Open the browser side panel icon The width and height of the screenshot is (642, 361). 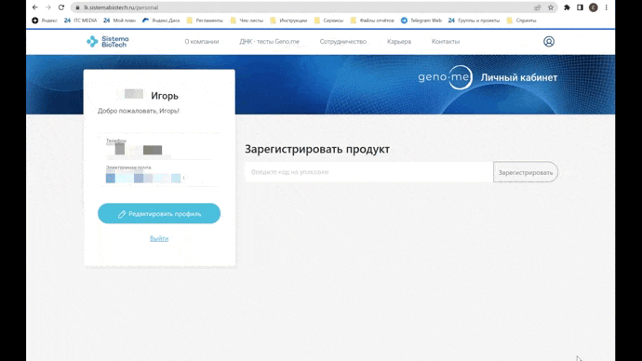coord(581,7)
